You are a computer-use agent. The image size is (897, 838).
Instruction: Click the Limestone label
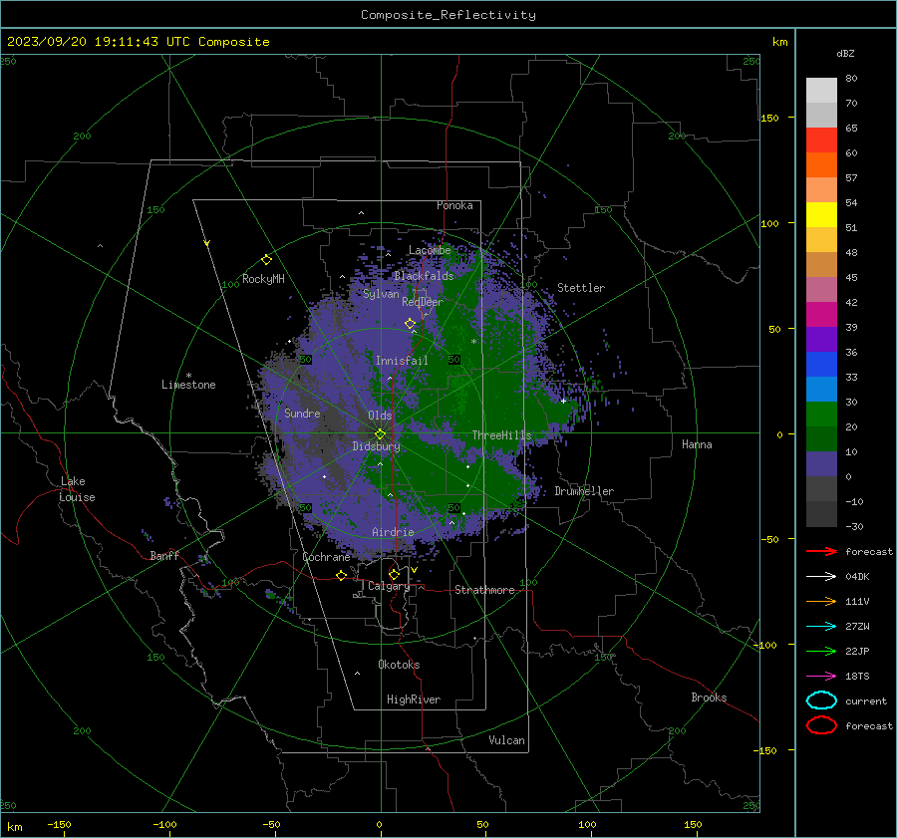point(188,385)
